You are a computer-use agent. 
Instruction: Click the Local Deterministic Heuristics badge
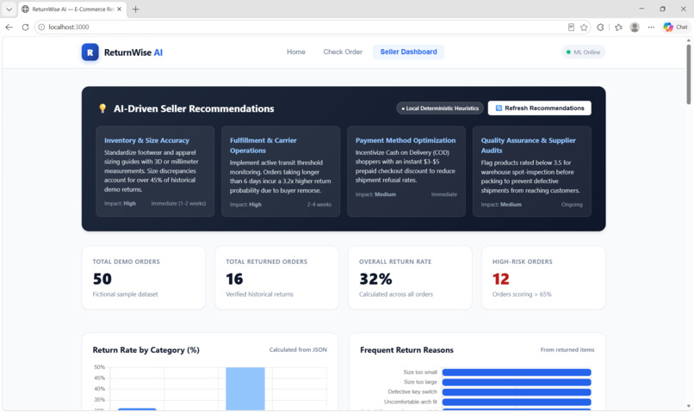pyautogui.click(x=439, y=108)
